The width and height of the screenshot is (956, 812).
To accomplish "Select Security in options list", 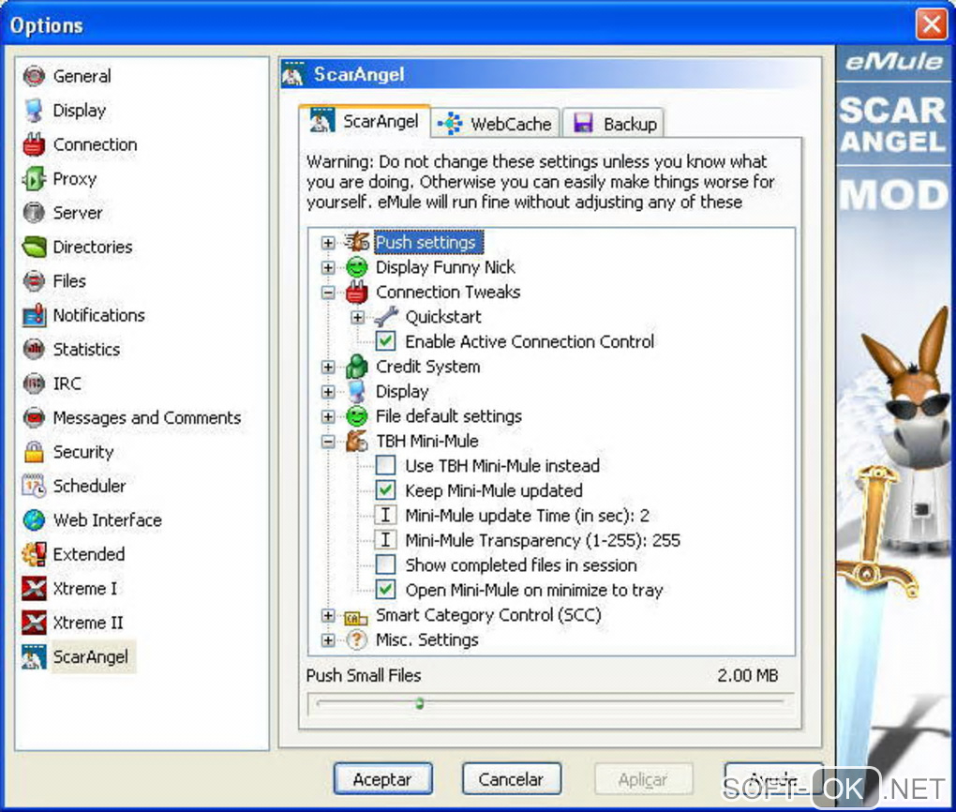I will click(x=83, y=452).
